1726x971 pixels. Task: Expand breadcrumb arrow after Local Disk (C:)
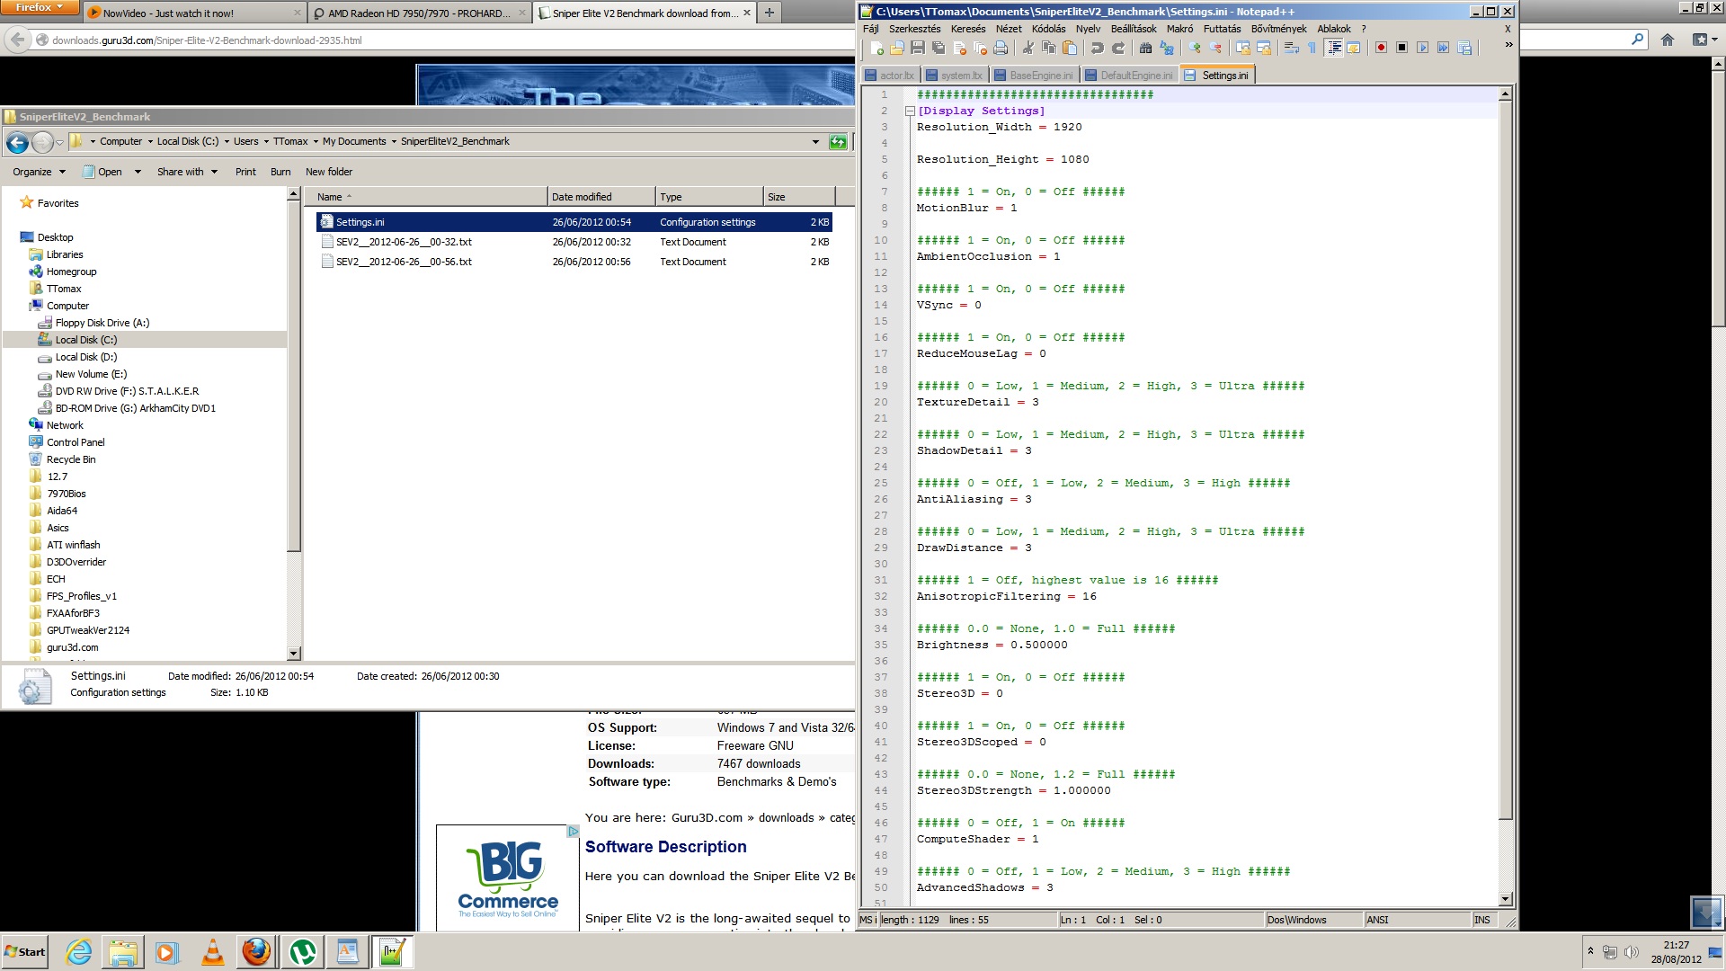[227, 142]
